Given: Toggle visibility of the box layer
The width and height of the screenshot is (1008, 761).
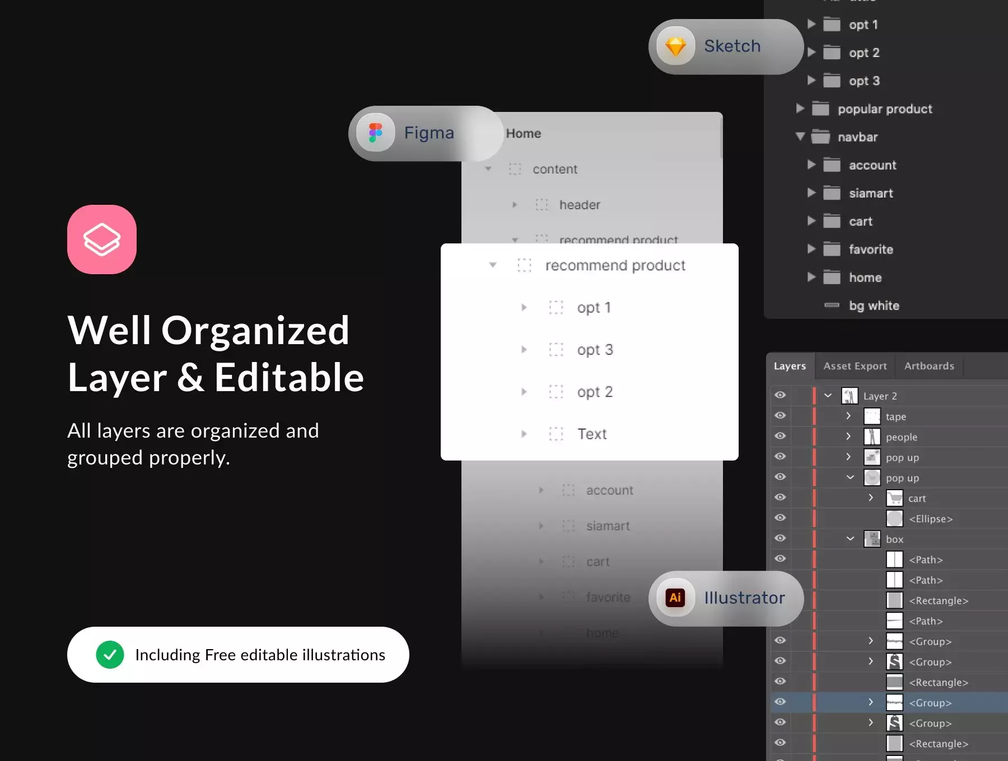Looking at the screenshot, I should 780,538.
